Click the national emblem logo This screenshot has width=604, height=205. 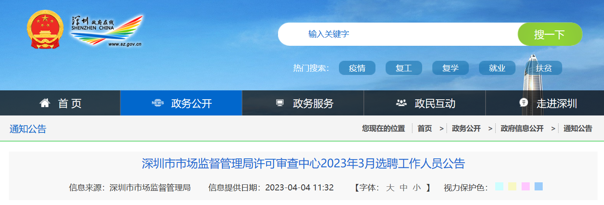coord(45,29)
